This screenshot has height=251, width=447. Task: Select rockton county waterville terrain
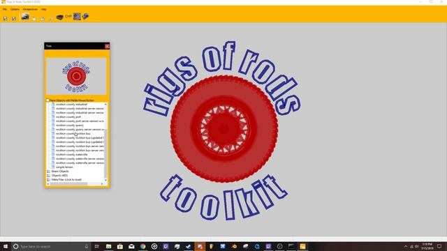click(71, 155)
